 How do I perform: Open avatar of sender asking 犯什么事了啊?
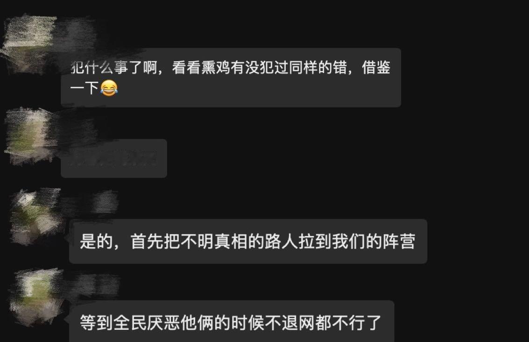pyautogui.click(x=28, y=43)
